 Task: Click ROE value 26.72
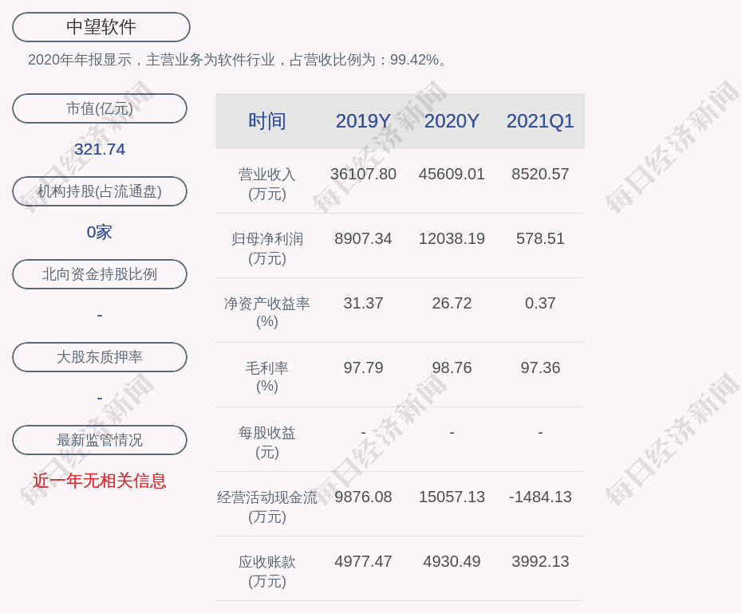click(x=452, y=303)
